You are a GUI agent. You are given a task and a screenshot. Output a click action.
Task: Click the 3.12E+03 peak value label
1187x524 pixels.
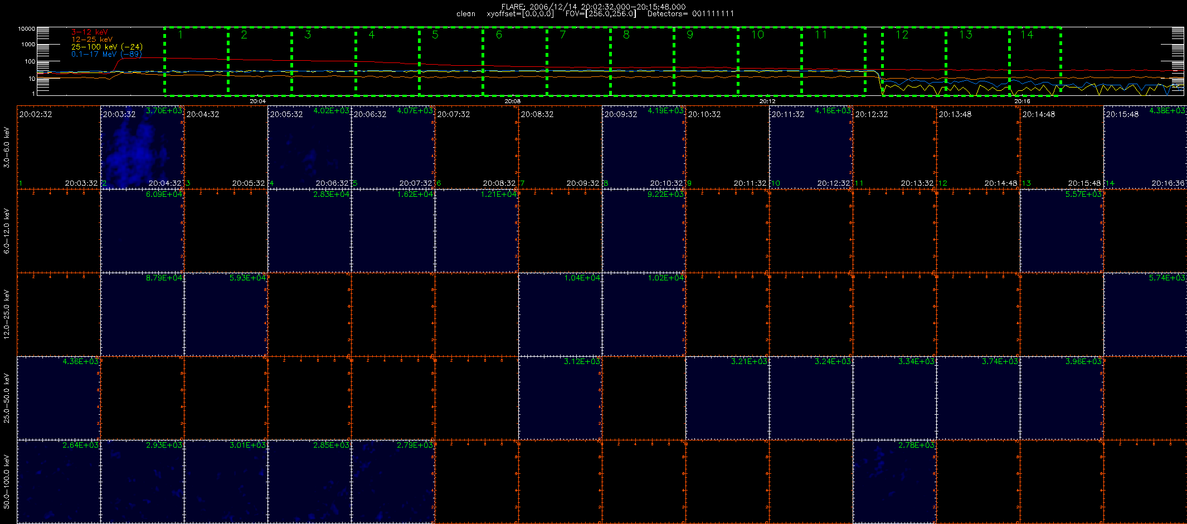pos(582,362)
